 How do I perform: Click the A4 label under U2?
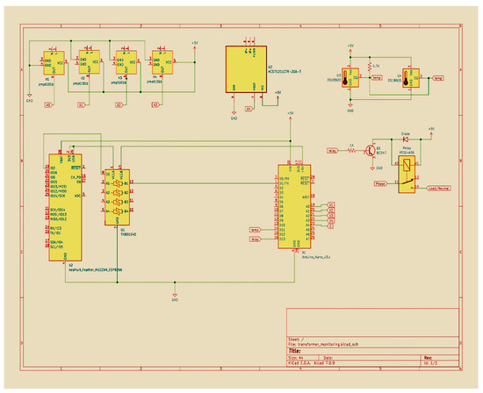249,109
